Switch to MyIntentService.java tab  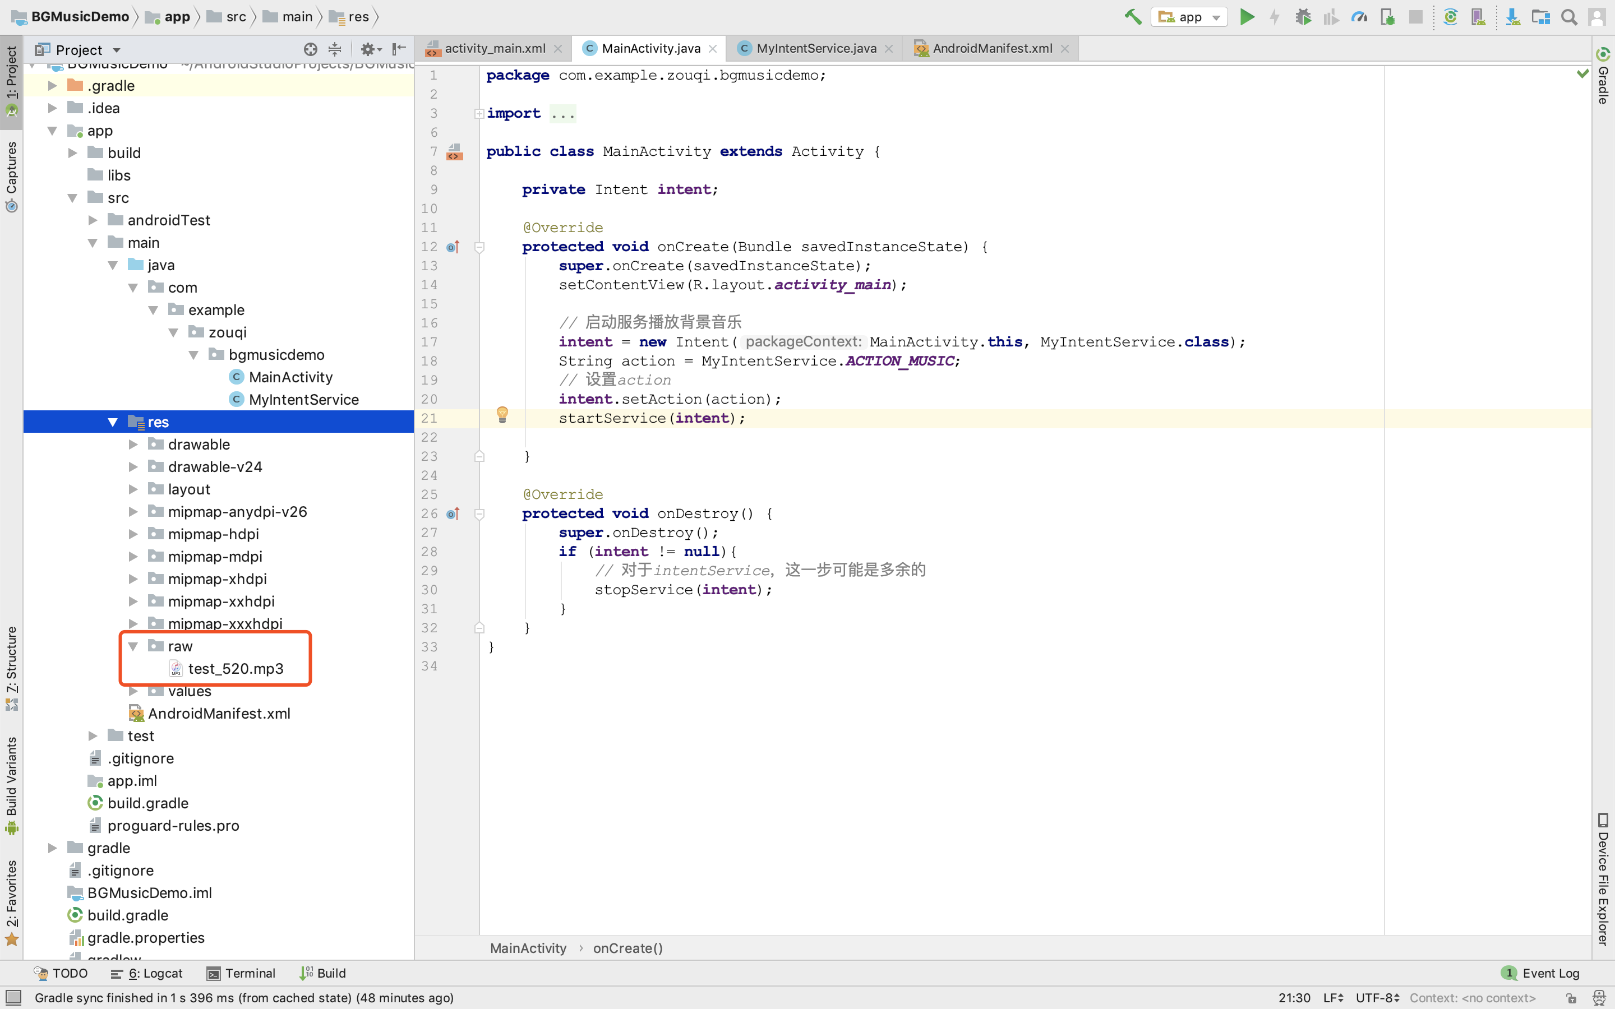pyautogui.click(x=815, y=48)
